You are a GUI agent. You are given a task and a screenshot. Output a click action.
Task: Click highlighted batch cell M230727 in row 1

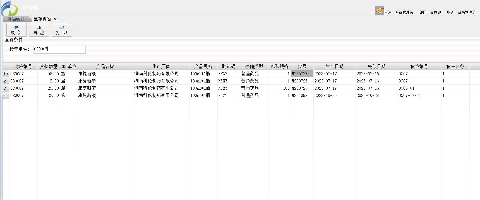tap(302, 74)
